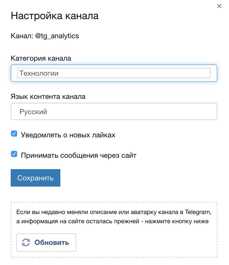Focus the category field showing 'Технологии'
This screenshot has width=229, height=265.
(x=114, y=73)
